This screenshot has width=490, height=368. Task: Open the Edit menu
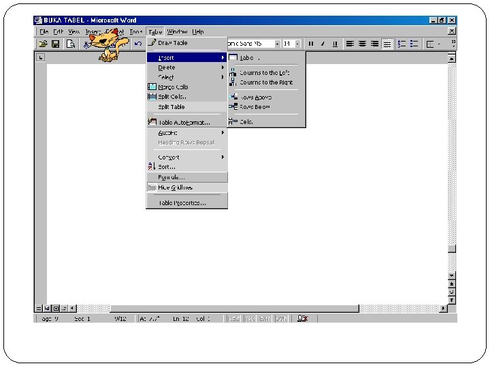pos(58,31)
